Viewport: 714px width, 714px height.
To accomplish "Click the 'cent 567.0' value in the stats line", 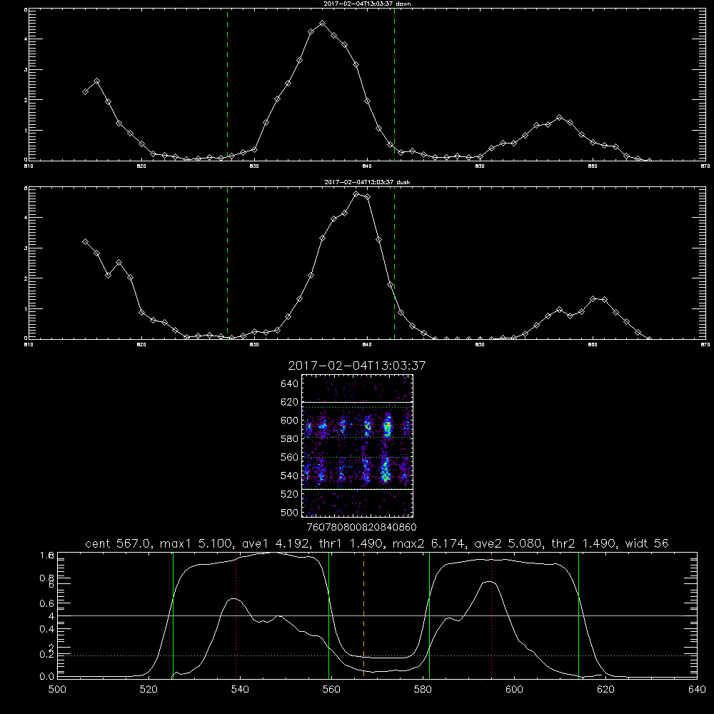I will pos(118,543).
